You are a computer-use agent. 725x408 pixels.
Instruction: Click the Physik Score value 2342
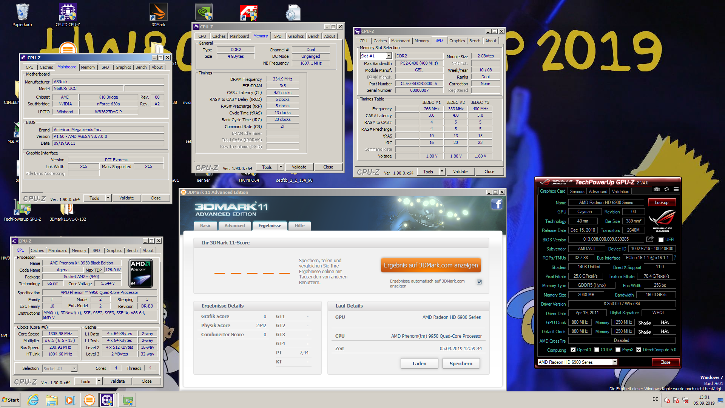pyautogui.click(x=261, y=325)
